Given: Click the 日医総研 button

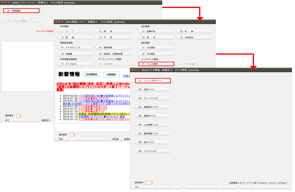Looking at the screenshot, I should pos(112,74).
